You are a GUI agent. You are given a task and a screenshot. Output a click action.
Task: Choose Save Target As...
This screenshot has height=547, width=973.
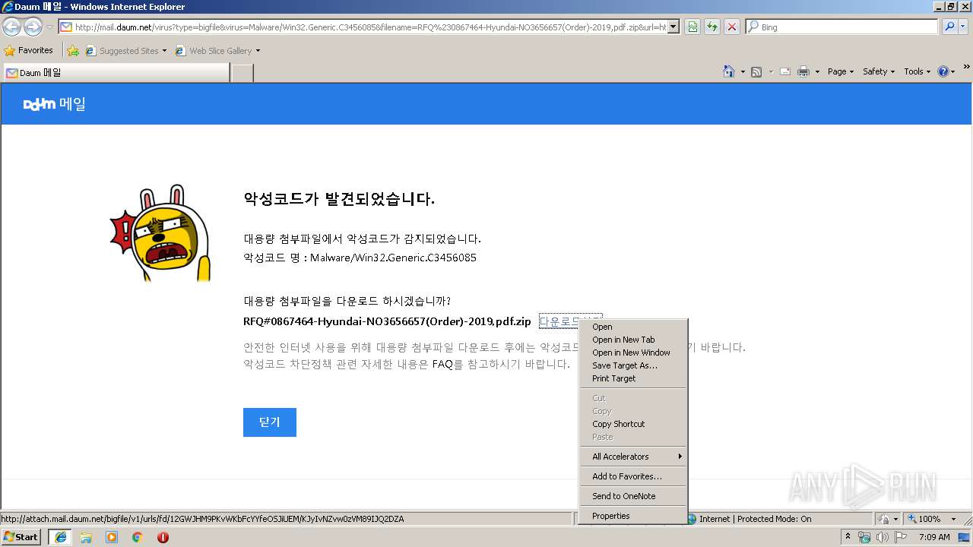[x=632, y=365]
